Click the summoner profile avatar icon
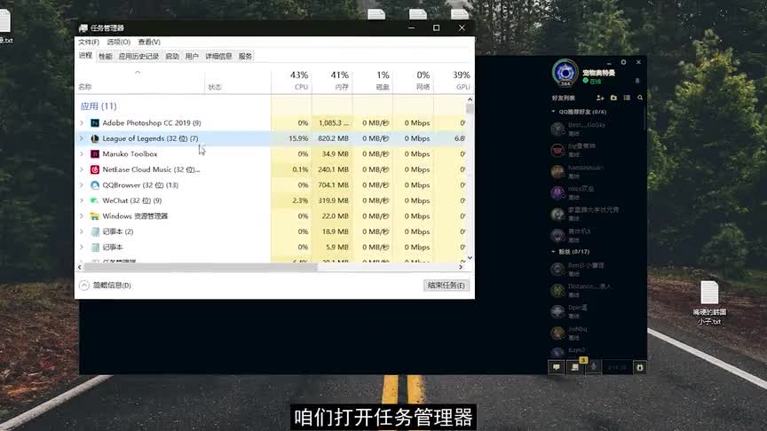 (565, 73)
